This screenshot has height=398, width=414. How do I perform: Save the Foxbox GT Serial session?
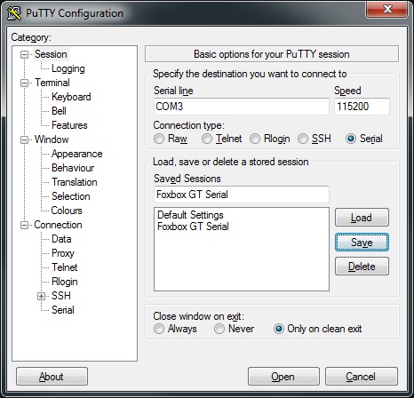tap(362, 243)
